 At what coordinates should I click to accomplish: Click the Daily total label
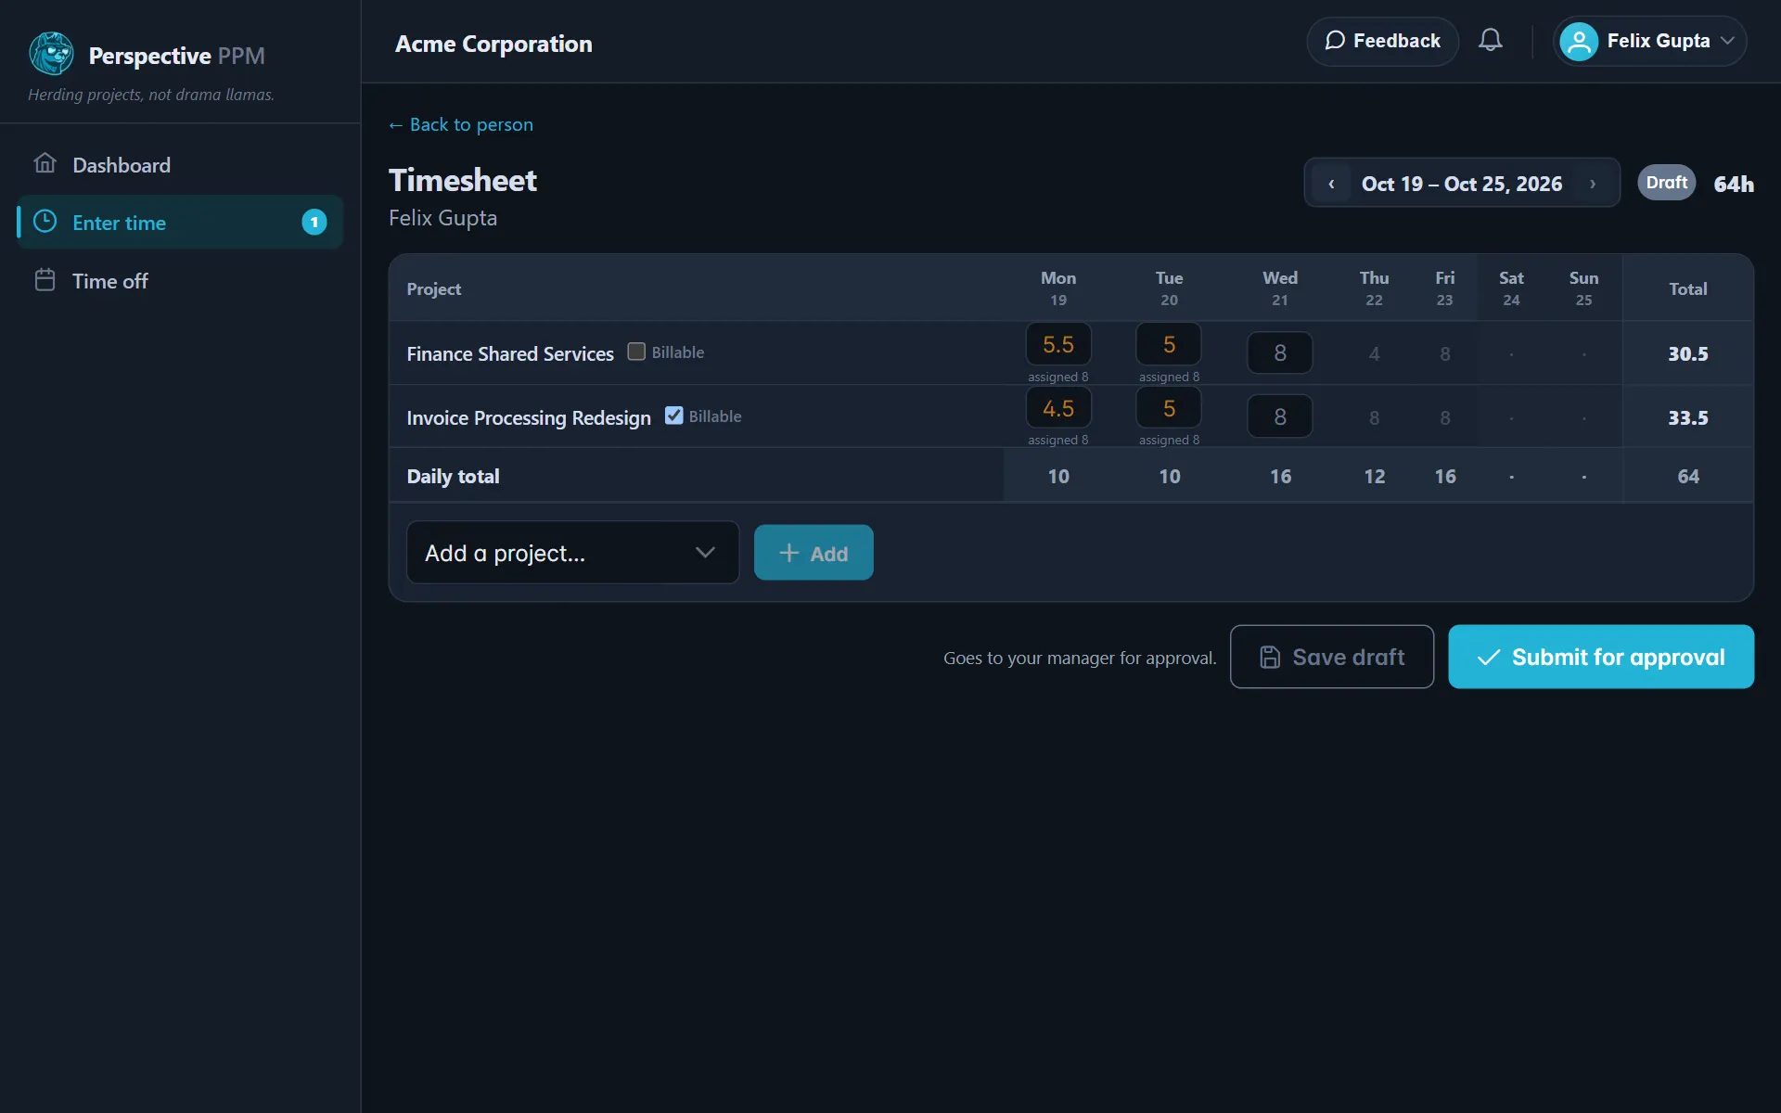[x=453, y=476]
